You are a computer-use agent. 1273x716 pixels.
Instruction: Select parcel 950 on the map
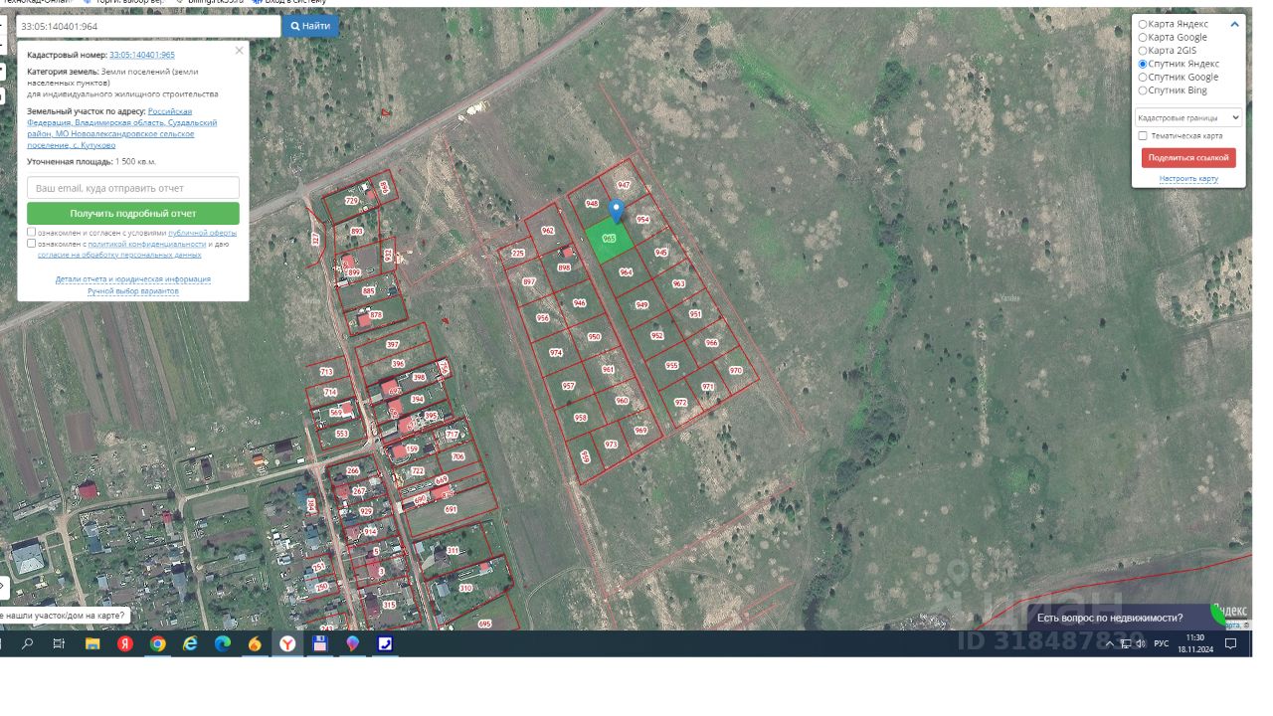pyautogui.click(x=595, y=337)
